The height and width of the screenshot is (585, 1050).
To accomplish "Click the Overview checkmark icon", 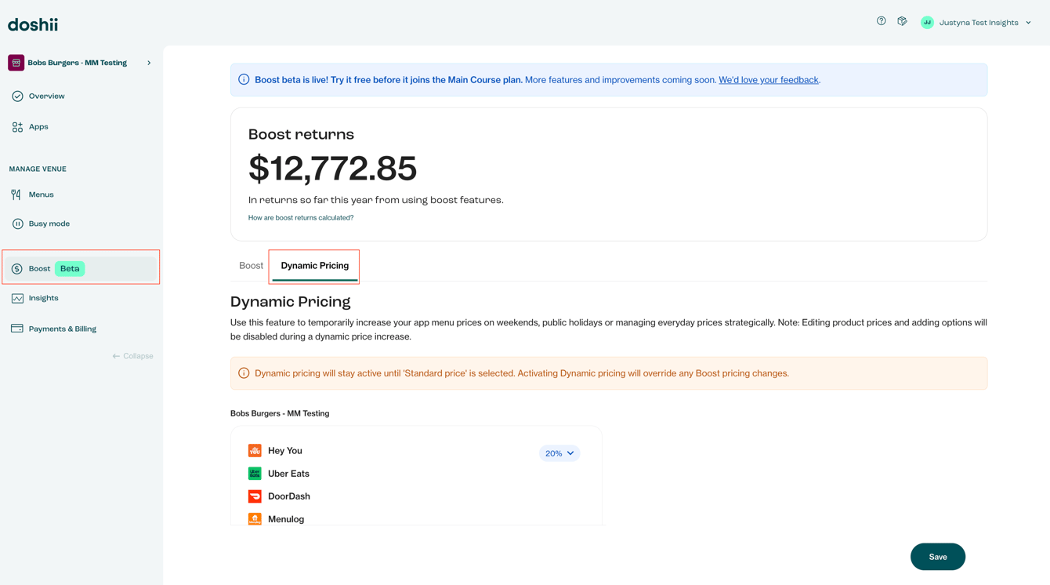I will [x=17, y=96].
